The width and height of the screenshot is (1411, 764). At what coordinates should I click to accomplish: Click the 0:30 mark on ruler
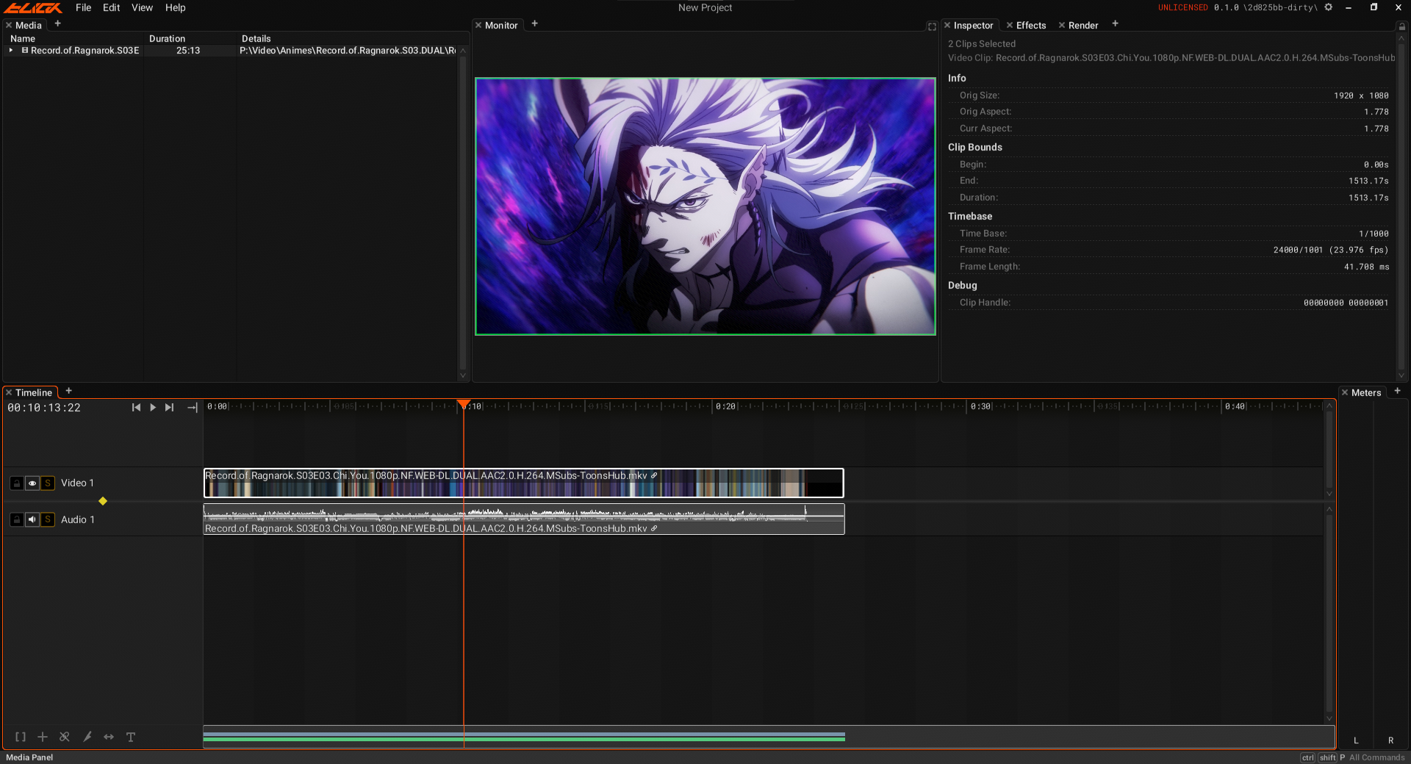pyautogui.click(x=980, y=406)
